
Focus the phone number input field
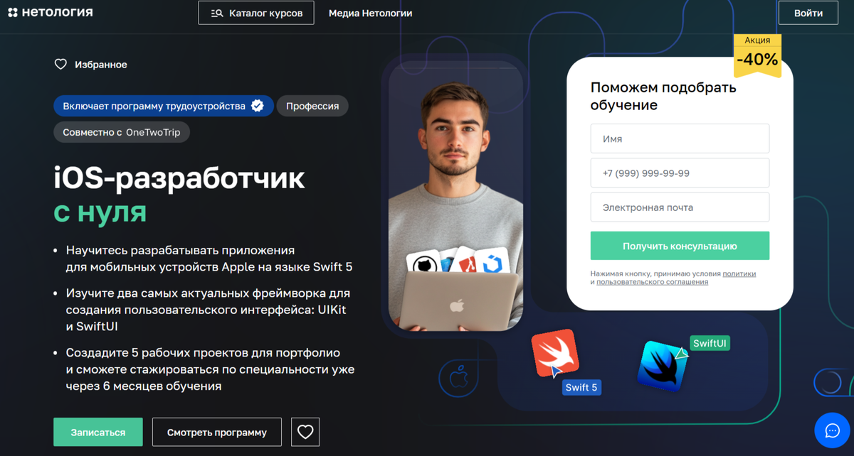[680, 173]
